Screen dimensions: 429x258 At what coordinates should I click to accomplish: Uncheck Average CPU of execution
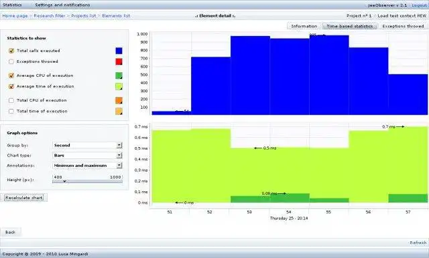tap(11, 76)
